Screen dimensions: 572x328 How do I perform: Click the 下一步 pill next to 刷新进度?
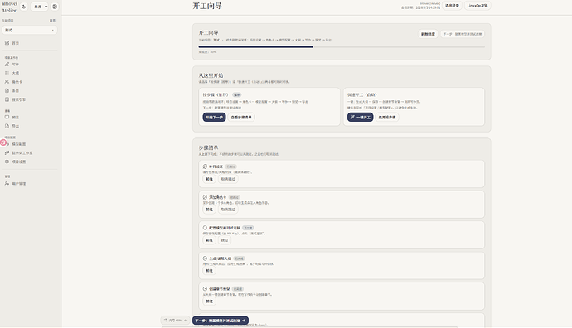[463, 34]
